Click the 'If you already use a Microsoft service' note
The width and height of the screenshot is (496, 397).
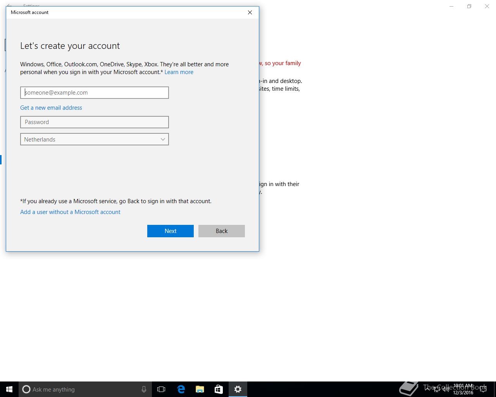pyautogui.click(x=116, y=201)
